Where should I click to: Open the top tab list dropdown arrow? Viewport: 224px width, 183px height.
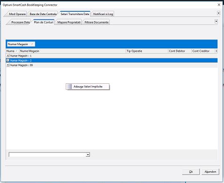point(218,13)
